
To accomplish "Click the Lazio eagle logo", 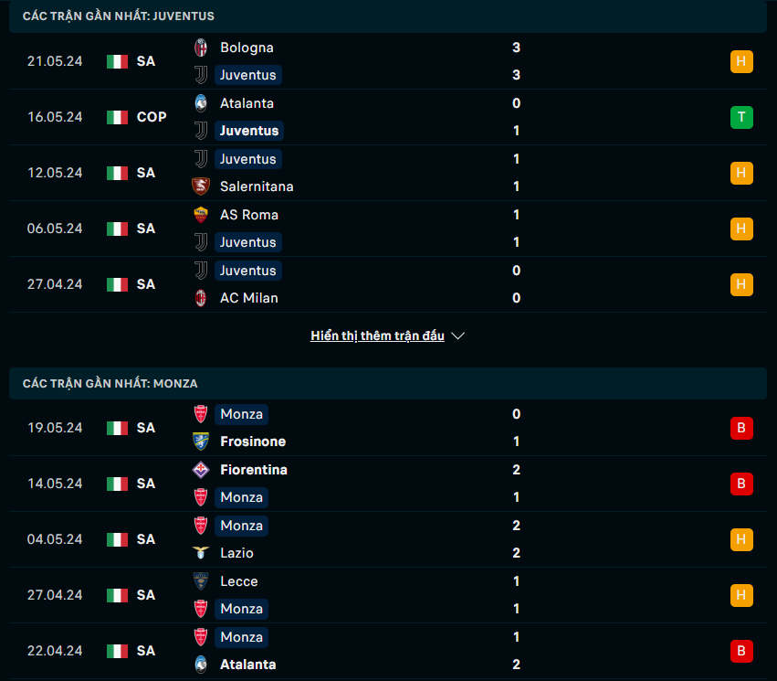I will coord(201,552).
